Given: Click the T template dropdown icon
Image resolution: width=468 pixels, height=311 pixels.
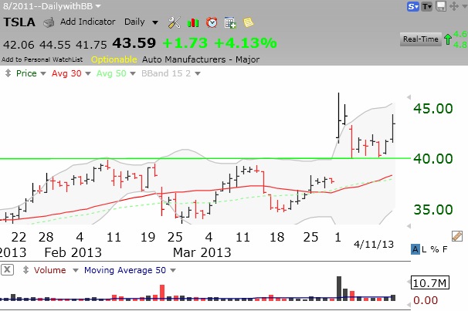Looking at the screenshot, I should click(x=426, y=7).
